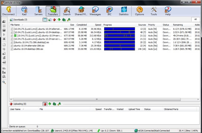Select the All category tab
Image resolution: width=202 pixels, height=133 pixels.
pos(195,19)
